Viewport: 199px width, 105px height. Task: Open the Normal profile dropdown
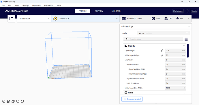click(x=163, y=33)
